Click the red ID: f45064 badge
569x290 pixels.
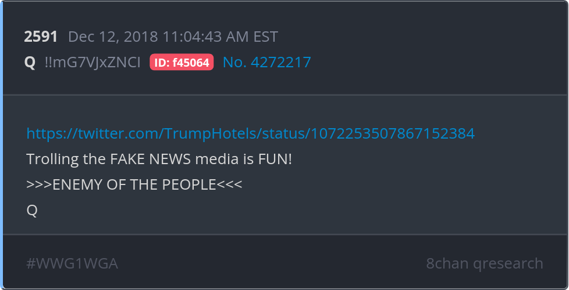[182, 62]
